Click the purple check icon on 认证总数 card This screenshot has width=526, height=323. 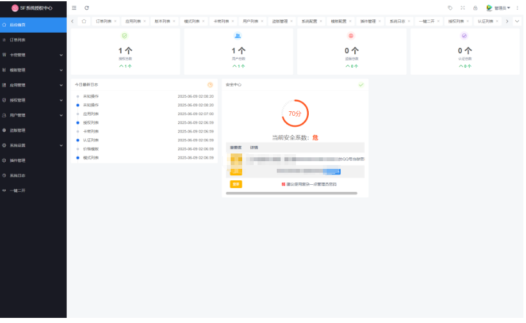(x=464, y=36)
